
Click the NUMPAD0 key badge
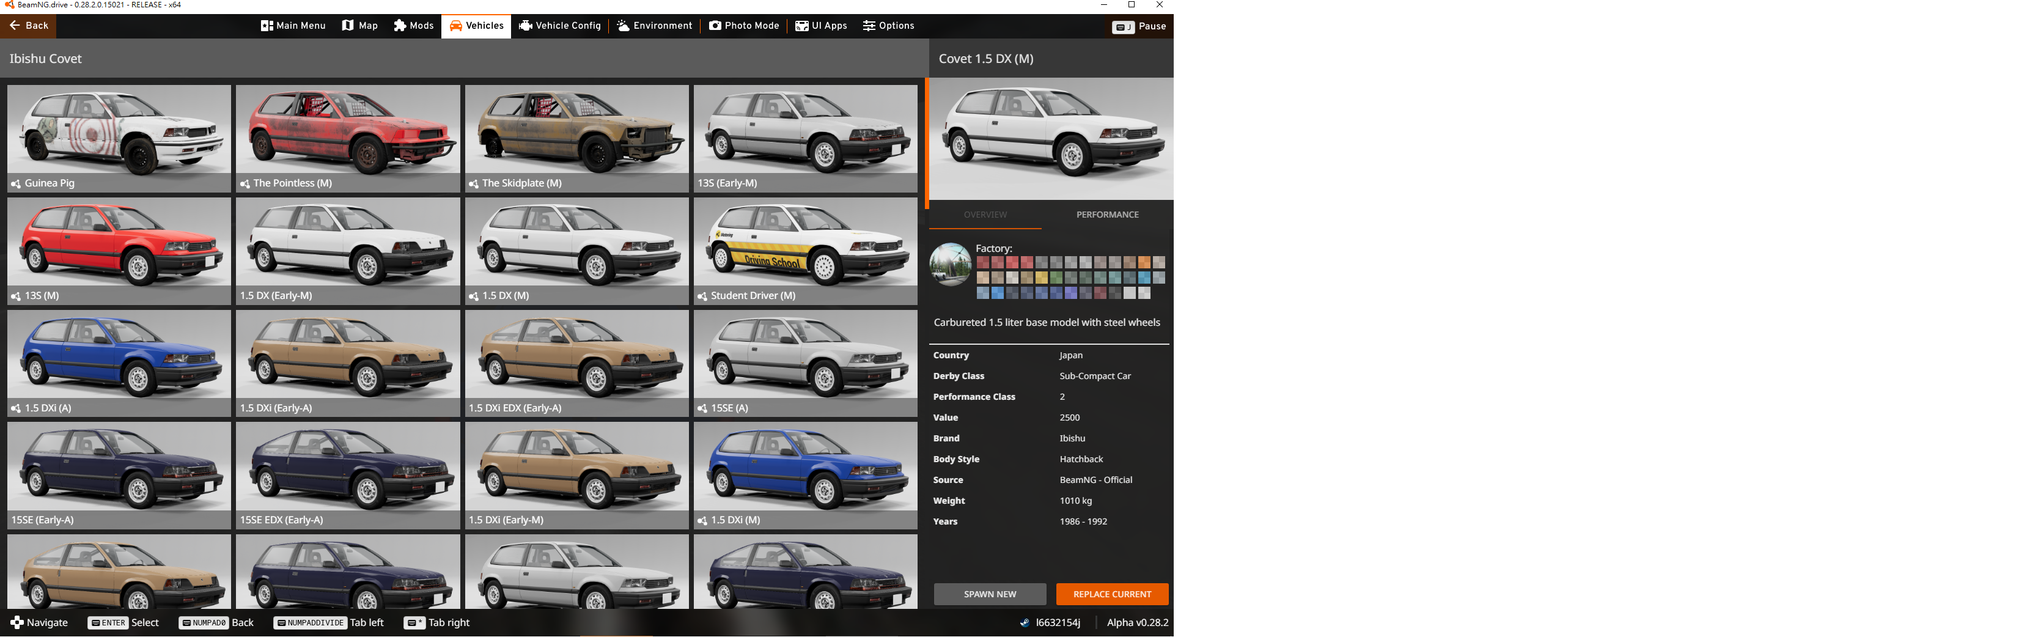tap(205, 623)
